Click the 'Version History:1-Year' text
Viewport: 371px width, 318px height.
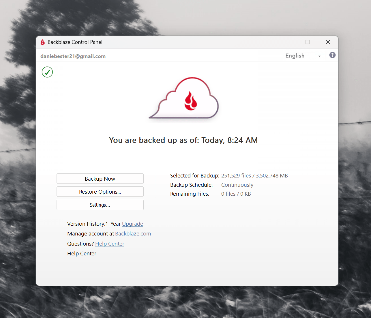tap(94, 224)
